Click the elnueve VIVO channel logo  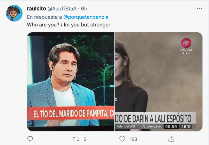186,46
